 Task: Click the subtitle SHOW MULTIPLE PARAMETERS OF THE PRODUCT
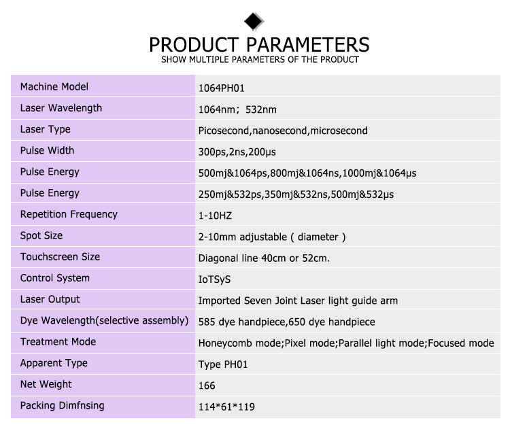click(260, 60)
